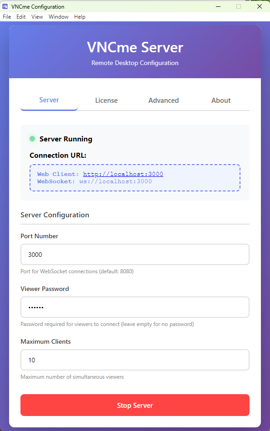Switch to the Advanced tab
Image resolution: width=270 pixels, height=431 pixels.
tap(164, 100)
